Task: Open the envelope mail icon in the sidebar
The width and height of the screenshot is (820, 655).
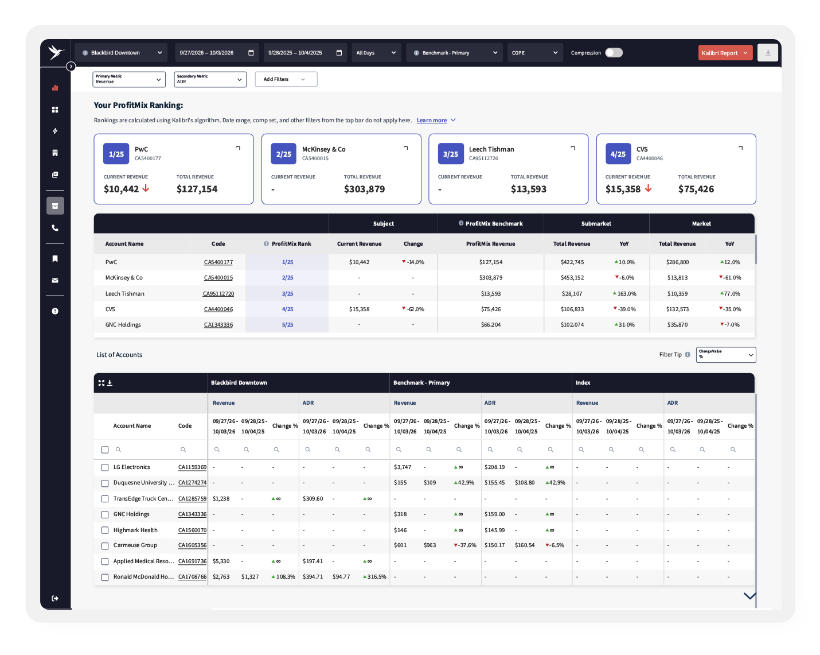Action: click(55, 280)
